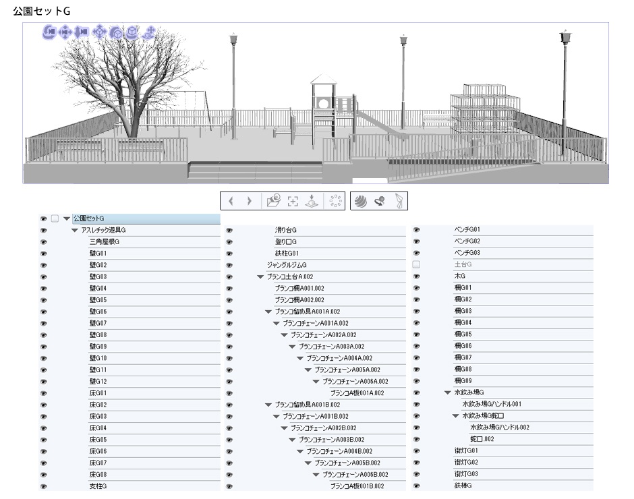The width and height of the screenshot is (634, 499).
Task: Click the drop-to-ground icon in bottom toolbar
Action: pyautogui.click(x=312, y=201)
